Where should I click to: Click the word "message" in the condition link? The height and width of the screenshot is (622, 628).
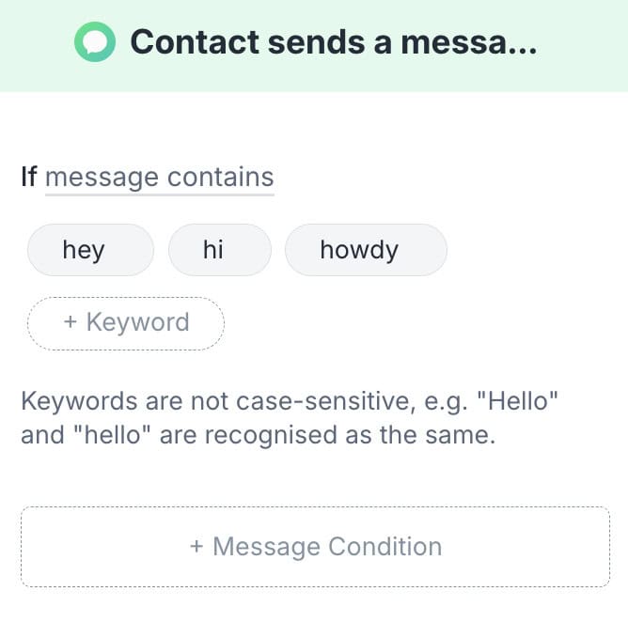click(102, 177)
